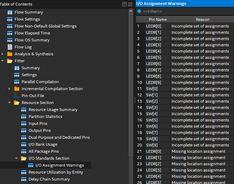
Task: Click the Filter input field
Action: pos(185,11)
